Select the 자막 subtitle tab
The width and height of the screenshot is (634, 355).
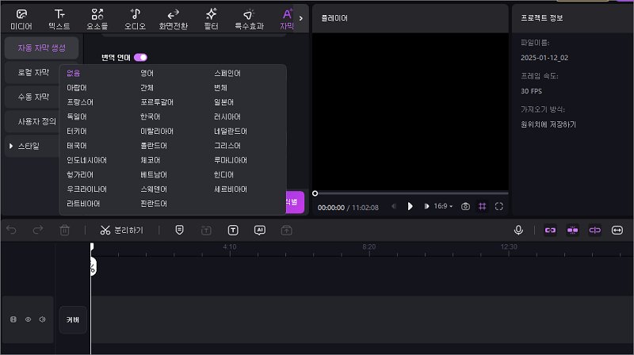click(x=287, y=19)
